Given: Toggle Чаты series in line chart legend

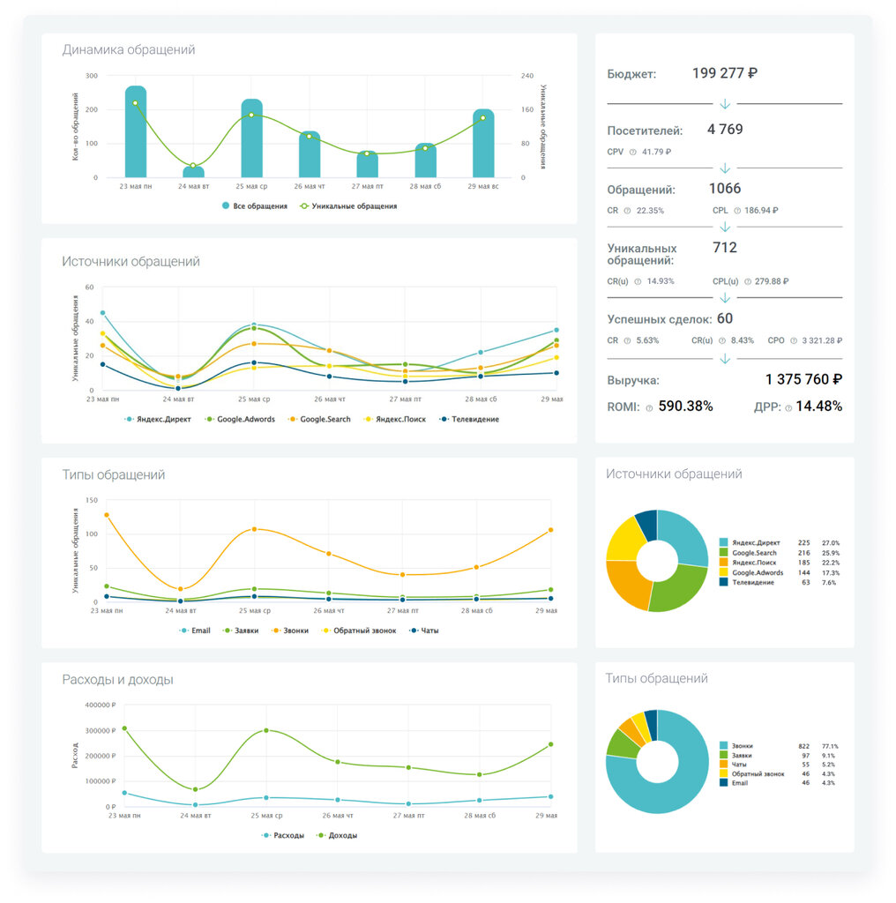Looking at the screenshot, I should tap(424, 631).
